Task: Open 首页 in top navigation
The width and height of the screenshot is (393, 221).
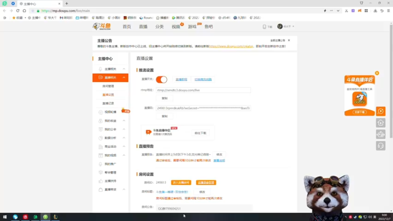Action: [x=127, y=27]
